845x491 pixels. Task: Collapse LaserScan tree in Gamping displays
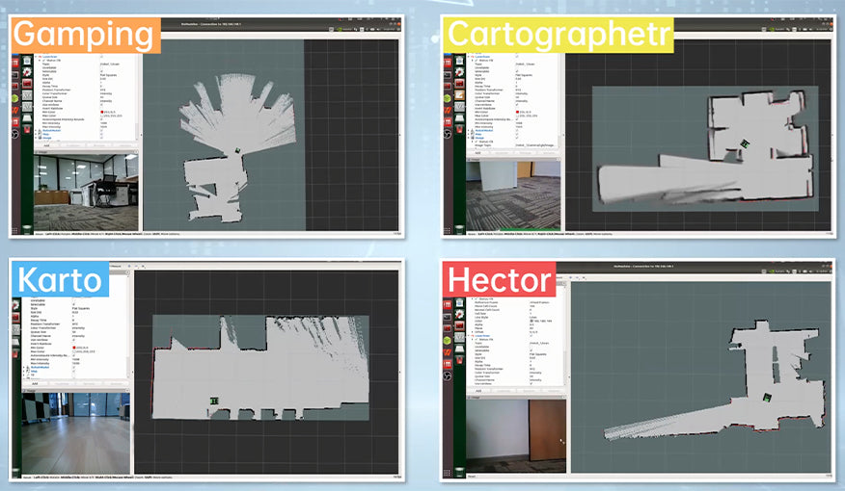37,57
